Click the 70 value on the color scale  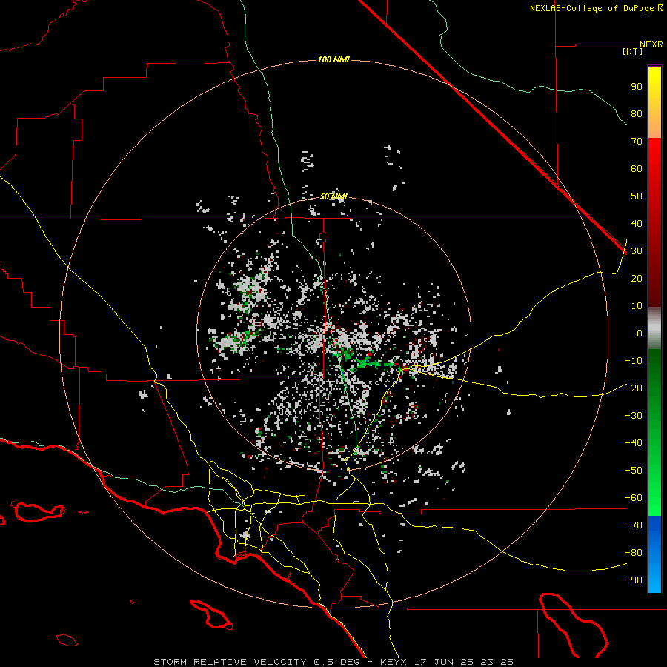pos(637,142)
